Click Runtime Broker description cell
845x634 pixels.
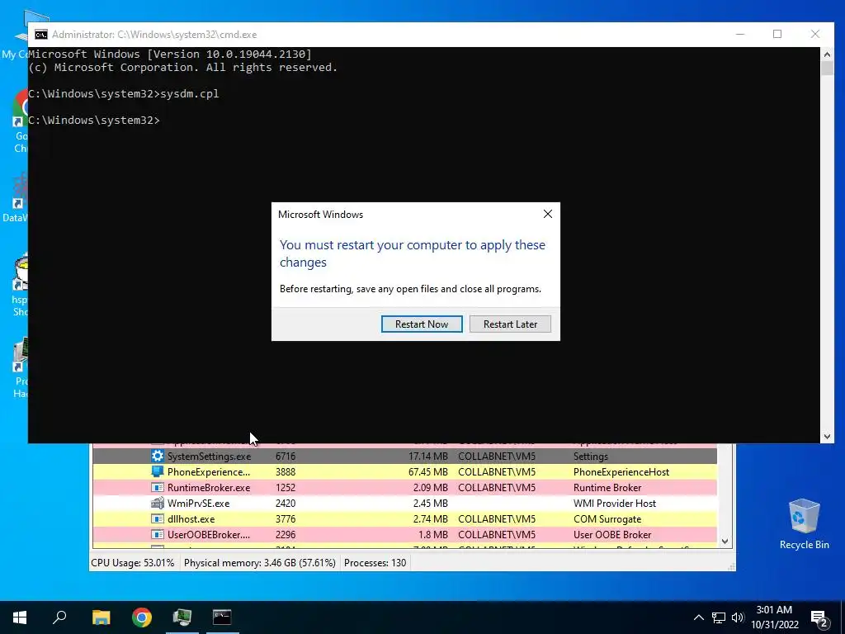(607, 487)
